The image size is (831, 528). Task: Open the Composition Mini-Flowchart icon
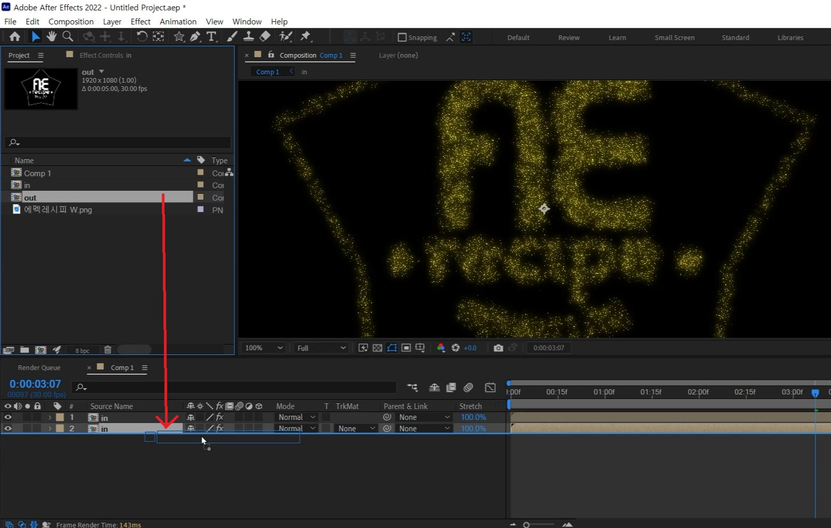coord(412,387)
